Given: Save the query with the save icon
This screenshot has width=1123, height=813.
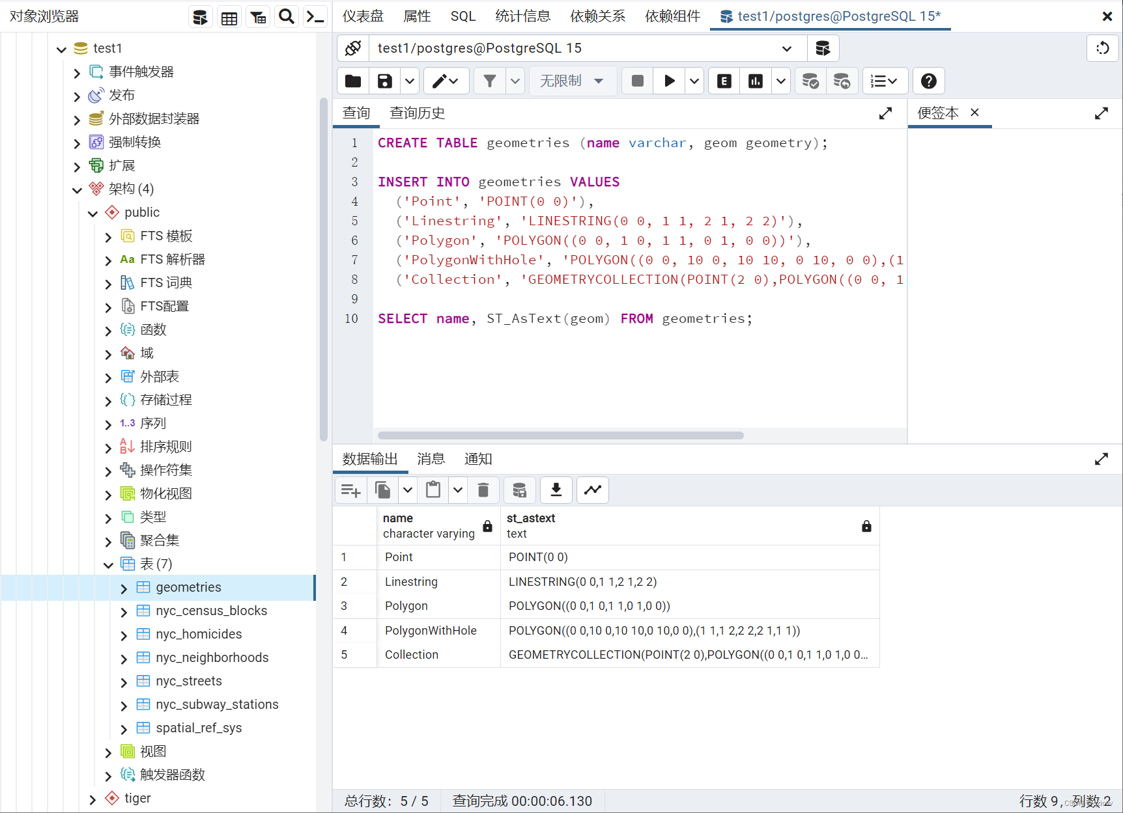Looking at the screenshot, I should point(384,81).
